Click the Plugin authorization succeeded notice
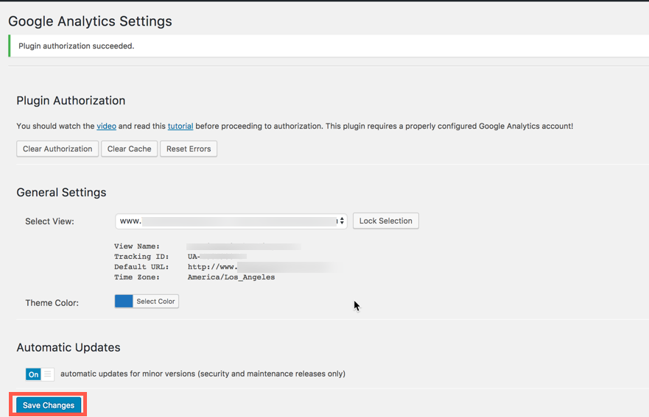 pos(77,46)
